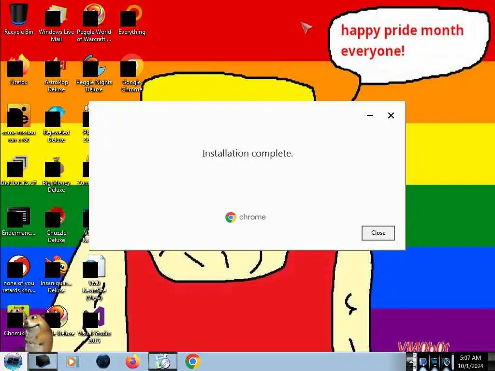
Task: Select the Peggle World of Warcraft shortcut
Action: tap(94, 23)
